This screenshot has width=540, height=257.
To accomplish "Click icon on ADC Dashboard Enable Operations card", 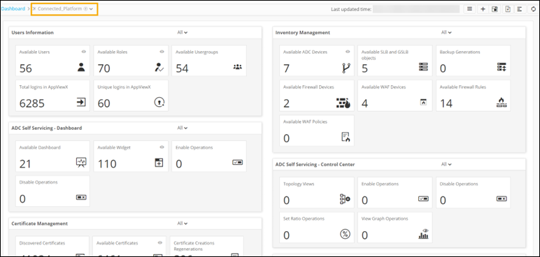I will click(238, 162).
